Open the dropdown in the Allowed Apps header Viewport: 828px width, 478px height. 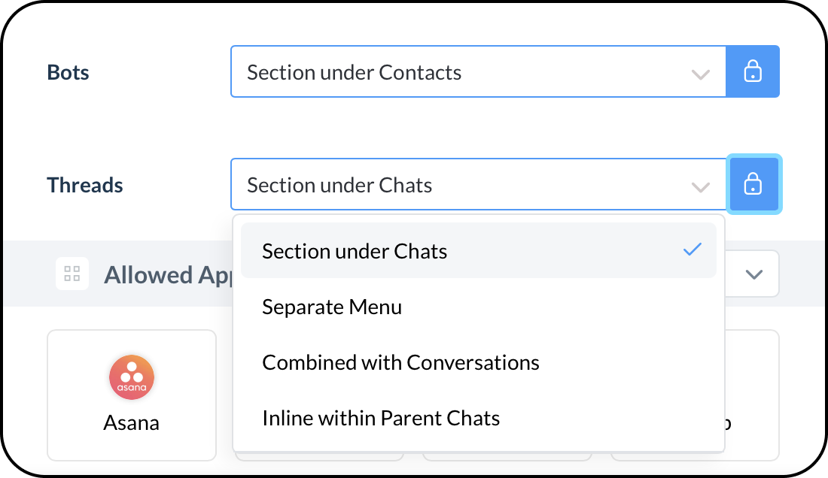click(x=753, y=274)
